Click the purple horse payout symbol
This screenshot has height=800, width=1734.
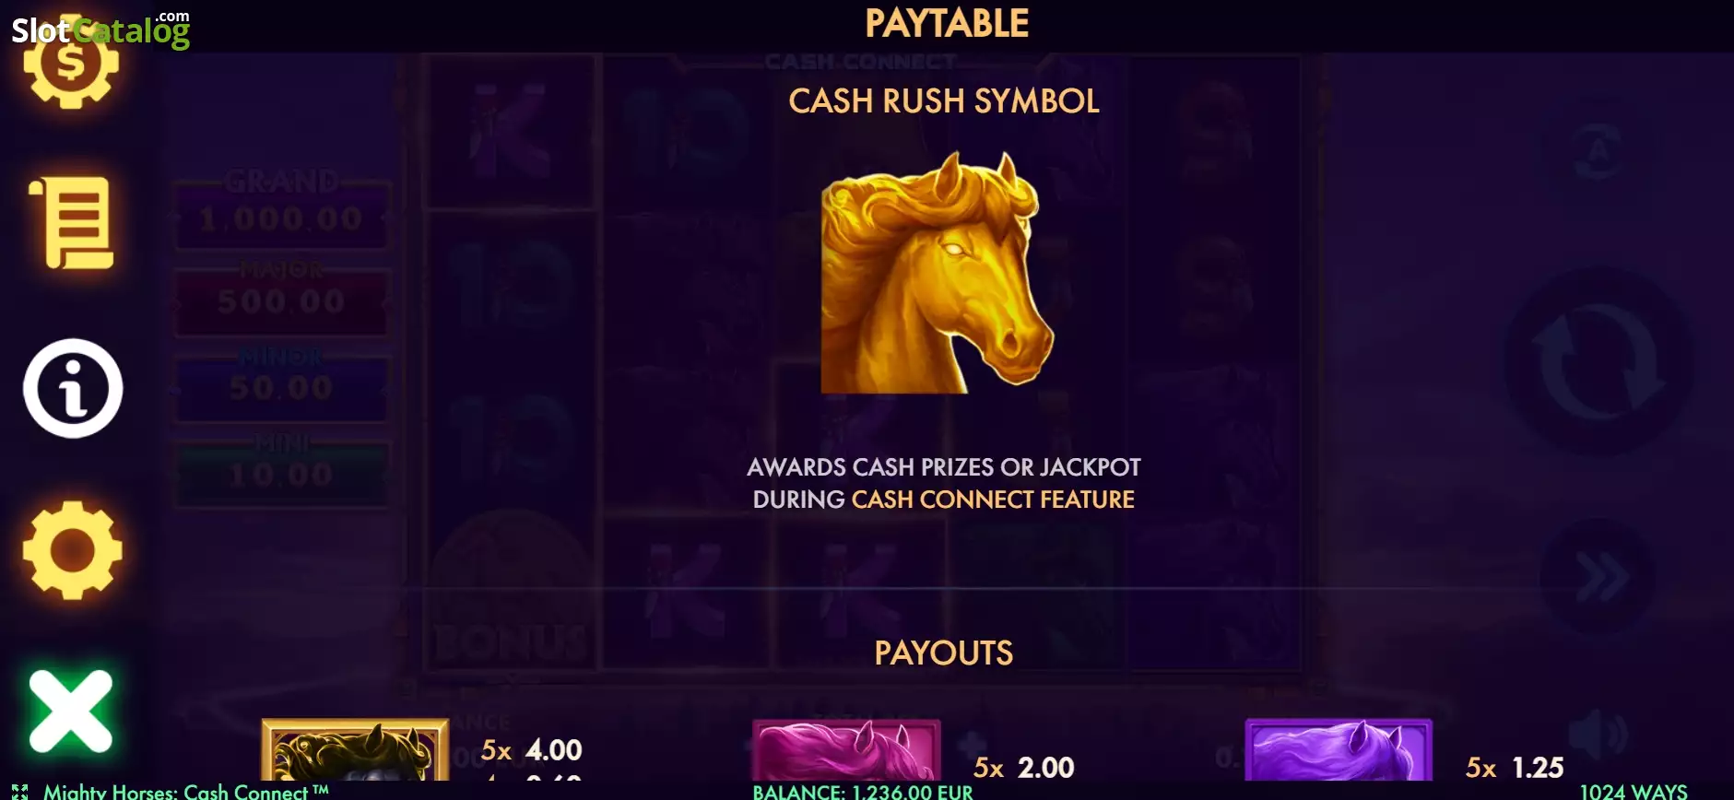tap(1339, 750)
